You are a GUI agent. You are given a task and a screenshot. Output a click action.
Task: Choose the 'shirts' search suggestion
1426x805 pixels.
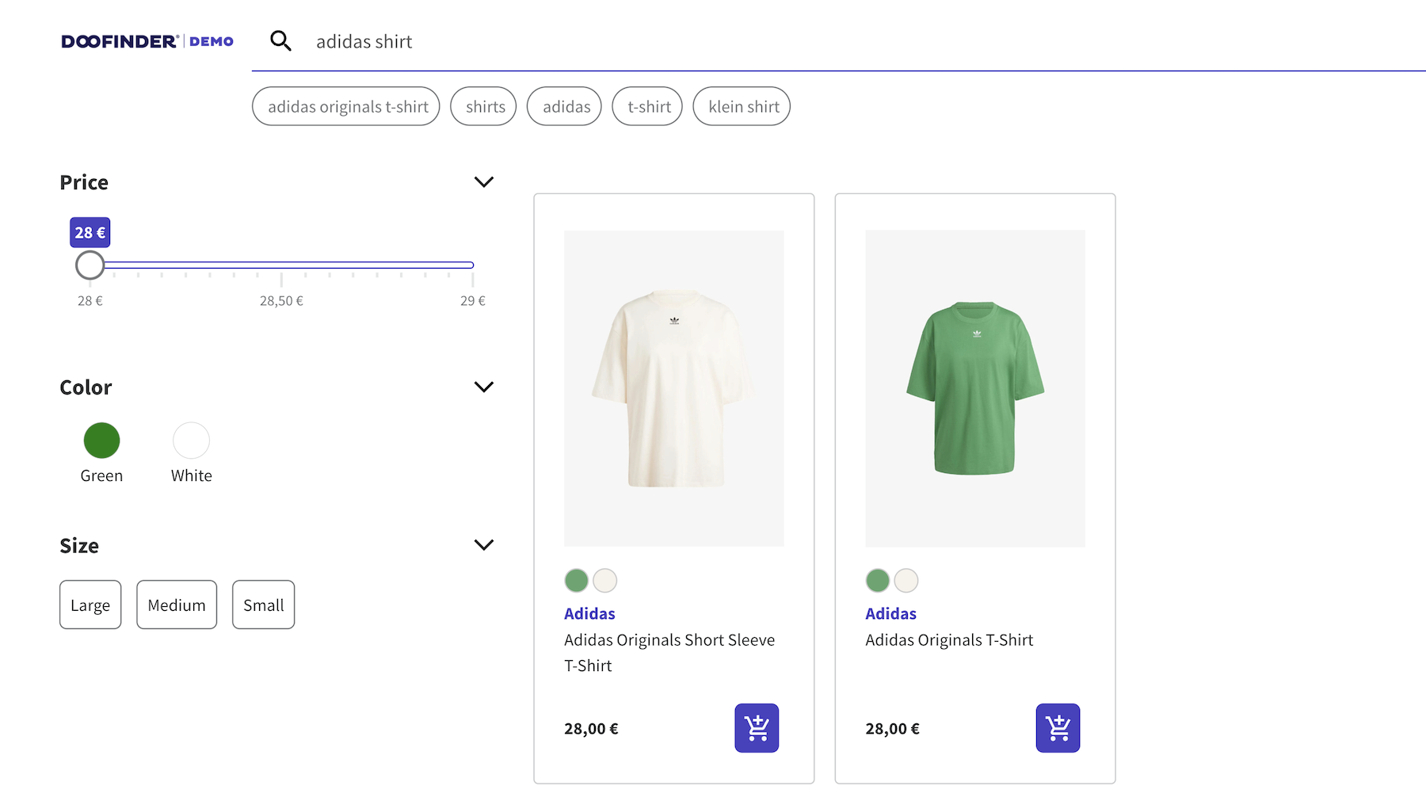click(x=484, y=106)
